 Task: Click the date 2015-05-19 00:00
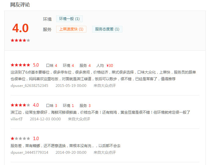coord(71,86)
